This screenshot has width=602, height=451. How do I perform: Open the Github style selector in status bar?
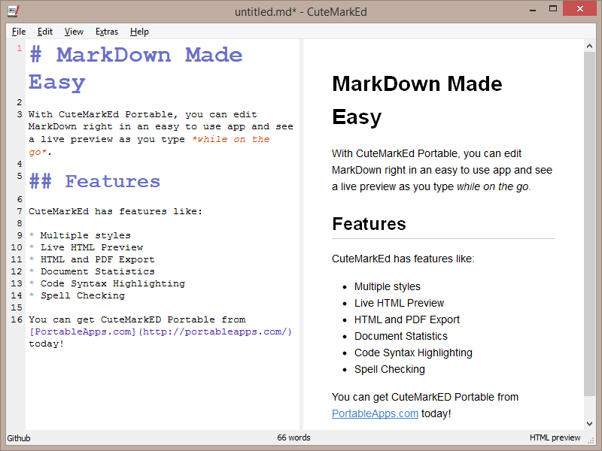point(20,437)
